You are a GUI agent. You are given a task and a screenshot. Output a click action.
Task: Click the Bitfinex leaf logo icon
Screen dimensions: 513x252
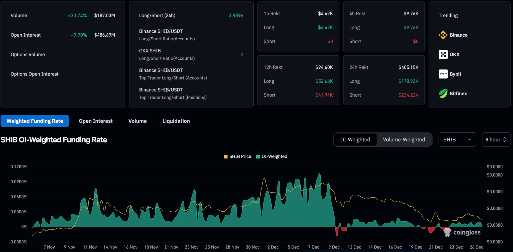pos(443,94)
